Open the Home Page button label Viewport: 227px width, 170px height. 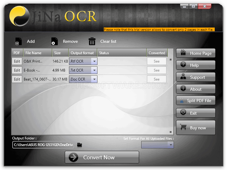[201, 54]
